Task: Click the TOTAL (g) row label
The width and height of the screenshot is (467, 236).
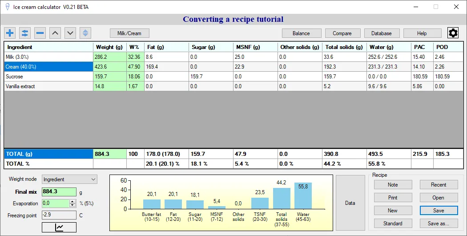Action: click(48, 154)
